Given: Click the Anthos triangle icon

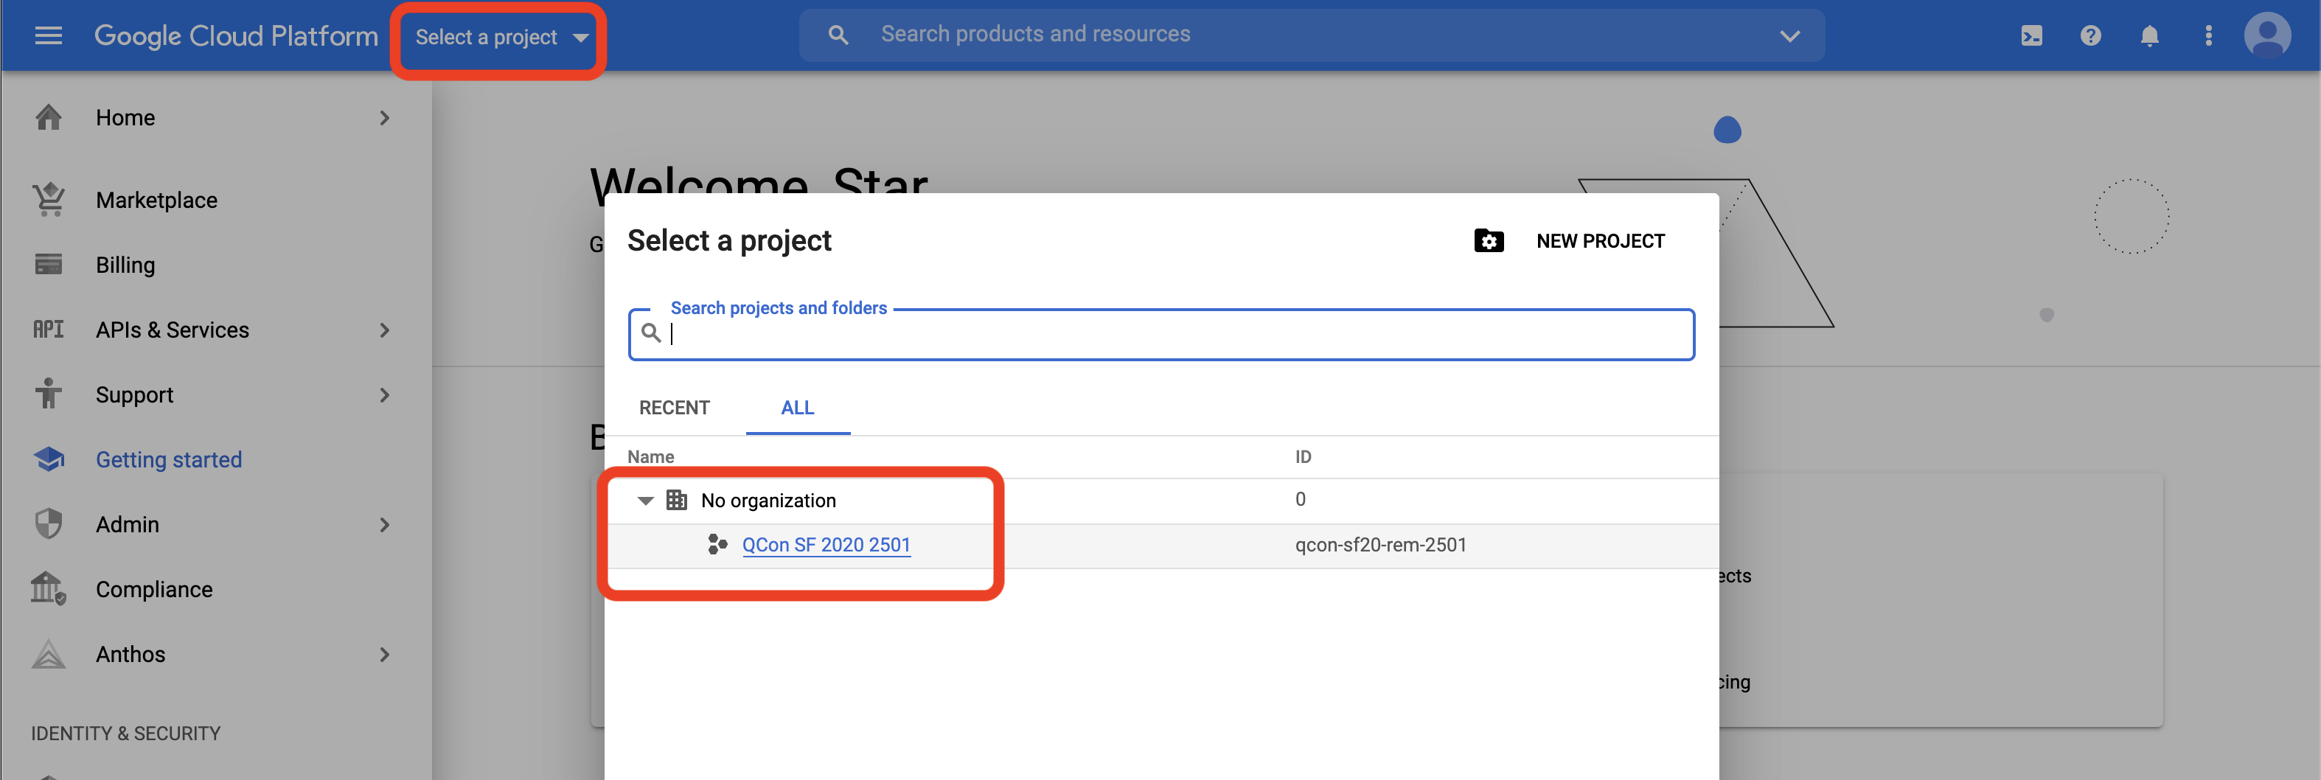Looking at the screenshot, I should (49, 654).
